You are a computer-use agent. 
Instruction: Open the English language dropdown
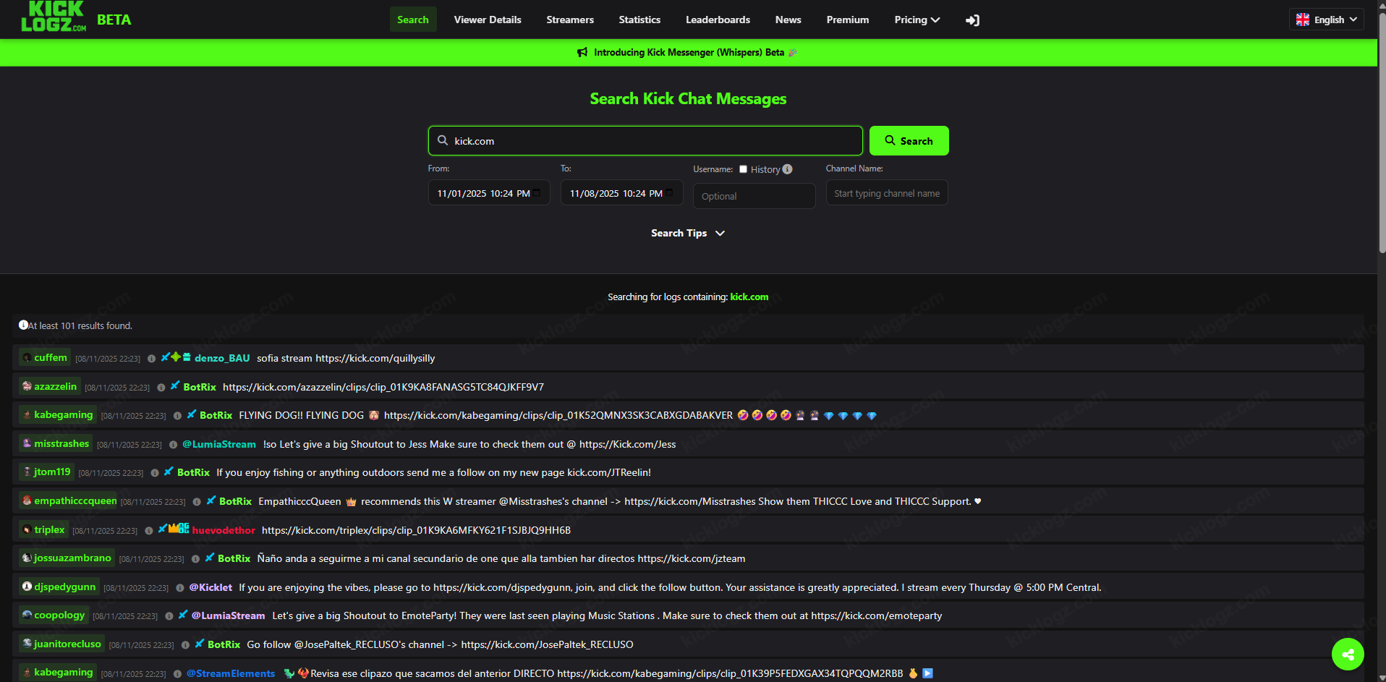1326,20
